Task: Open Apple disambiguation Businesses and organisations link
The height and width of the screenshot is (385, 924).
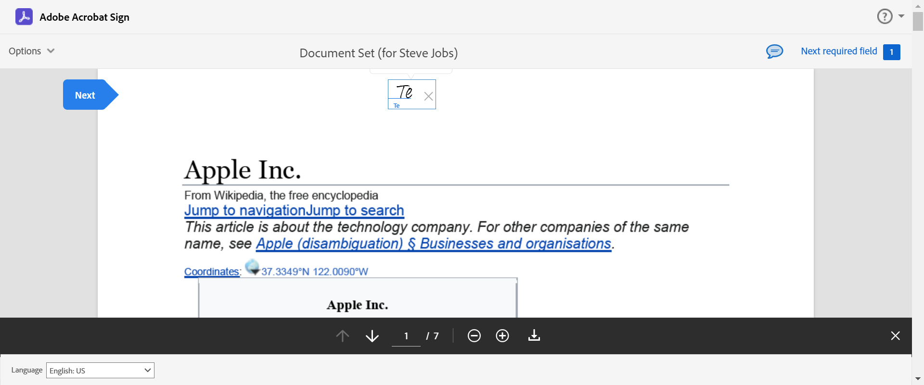Action: click(x=434, y=244)
